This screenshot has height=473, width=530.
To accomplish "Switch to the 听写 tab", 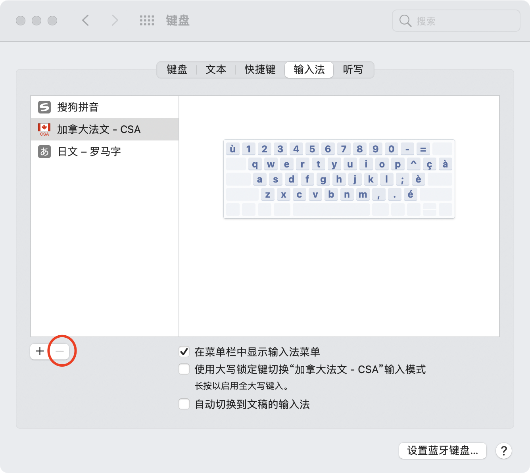I will [353, 70].
